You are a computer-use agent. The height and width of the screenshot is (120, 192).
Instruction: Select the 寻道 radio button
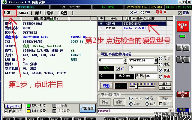(161, 58)
